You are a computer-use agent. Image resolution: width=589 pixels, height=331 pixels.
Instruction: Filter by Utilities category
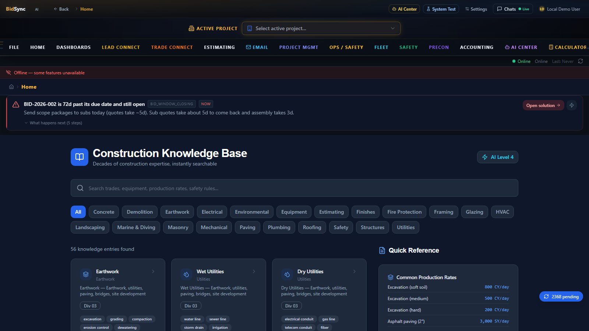pos(406,227)
